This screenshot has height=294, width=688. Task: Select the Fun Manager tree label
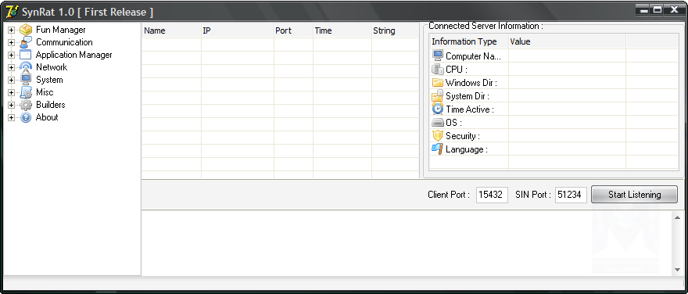pos(60,30)
